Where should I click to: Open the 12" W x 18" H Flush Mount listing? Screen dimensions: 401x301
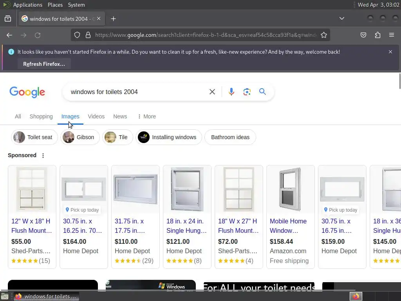pos(31,226)
